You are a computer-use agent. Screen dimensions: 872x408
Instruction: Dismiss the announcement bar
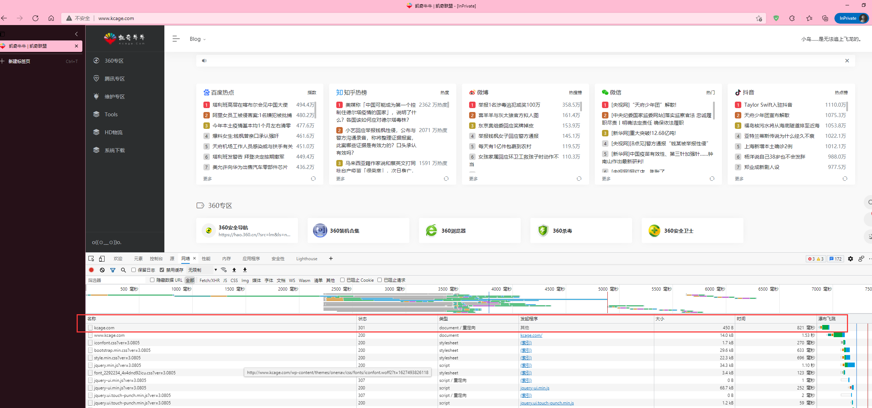[x=847, y=60]
